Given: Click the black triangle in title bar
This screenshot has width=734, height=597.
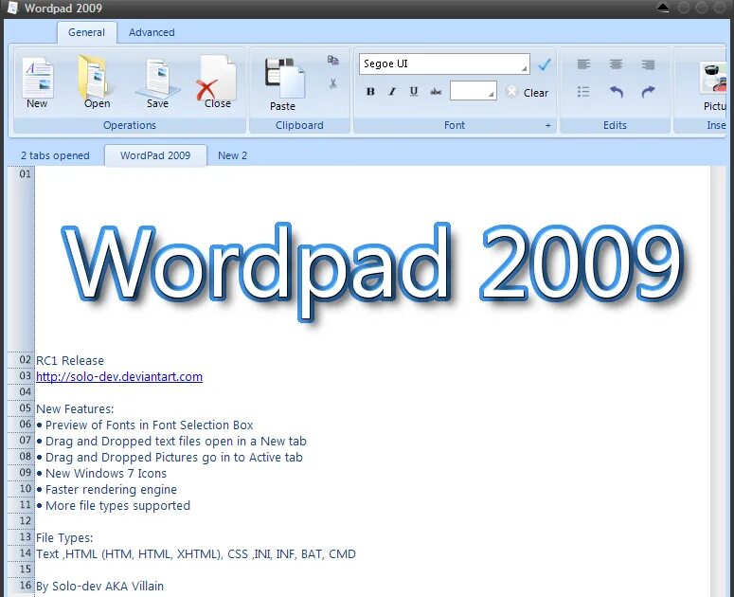Looking at the screenshot, I should [x=663, y=8].
